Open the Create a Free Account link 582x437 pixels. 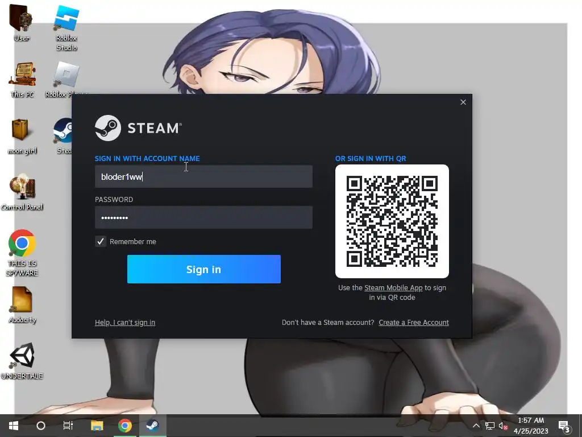coord(414,323)
